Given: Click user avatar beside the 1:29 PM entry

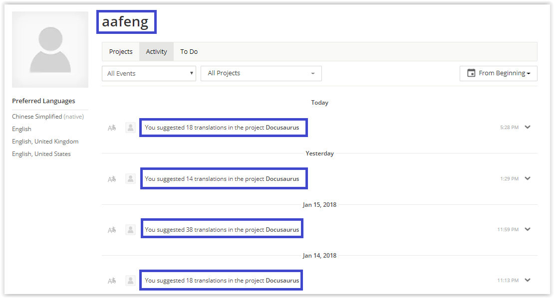Looking at the screenshot, I should pyautogui.click(x=130, y=179).
